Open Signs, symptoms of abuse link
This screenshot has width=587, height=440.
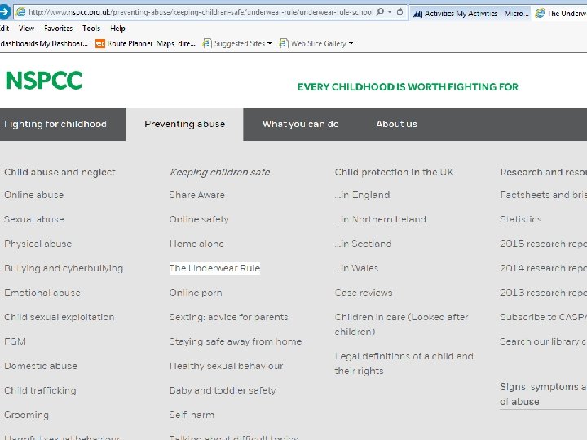tap(543, 394)
